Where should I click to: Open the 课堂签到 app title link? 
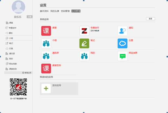point(56,65)
